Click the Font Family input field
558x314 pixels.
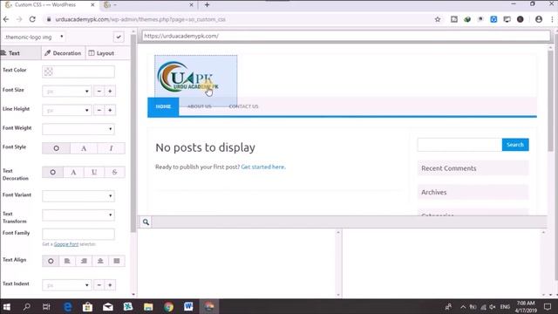[78, 234]
